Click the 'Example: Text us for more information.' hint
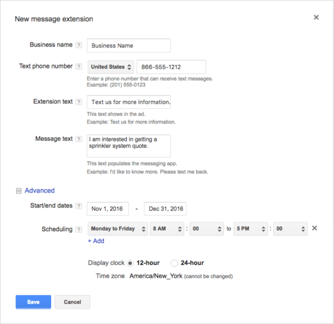334x324 pixels. [131, 122]
